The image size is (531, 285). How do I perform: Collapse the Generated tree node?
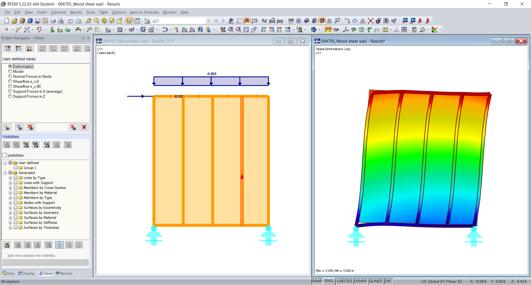pyautogui.click(x=5, y=173)
